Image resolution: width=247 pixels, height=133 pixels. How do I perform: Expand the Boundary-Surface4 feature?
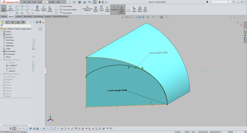tap(2, 74)
